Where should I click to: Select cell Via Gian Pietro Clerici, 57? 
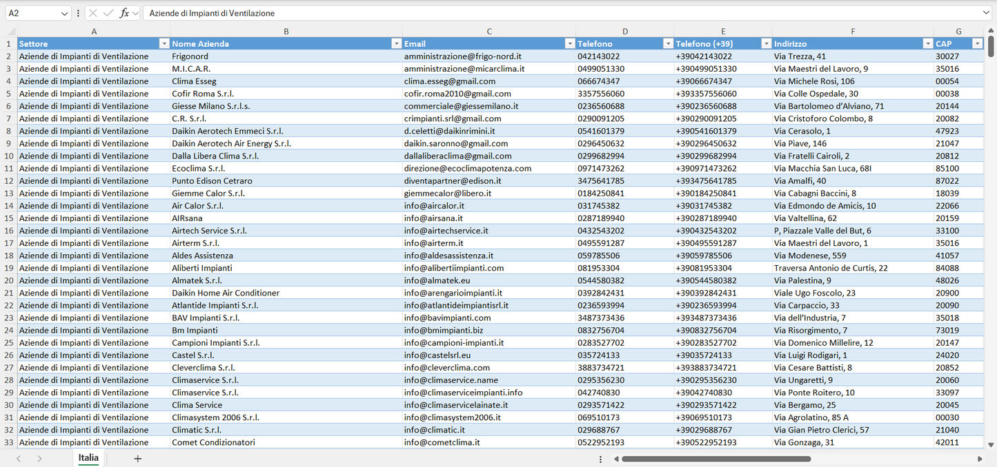[853, 430]
